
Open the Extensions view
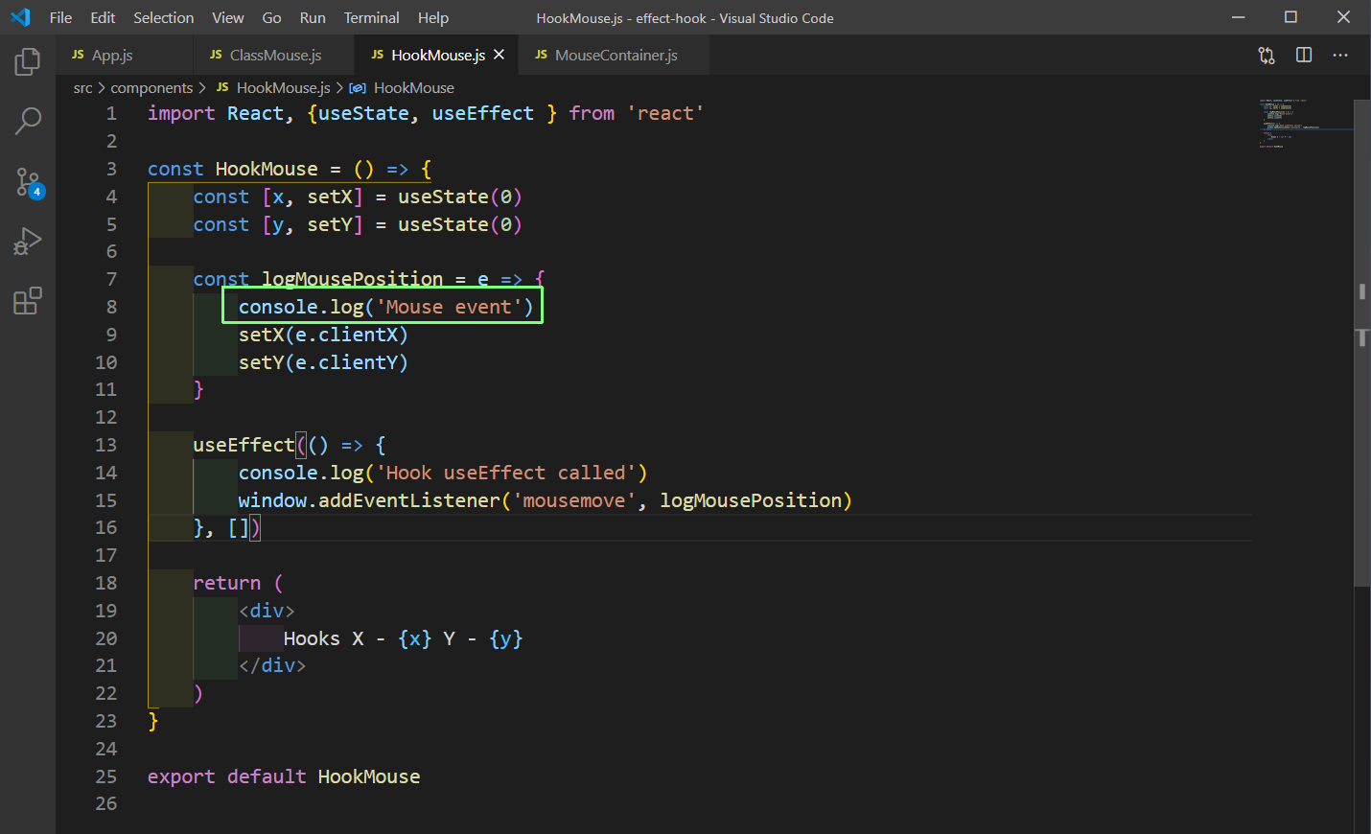pyautogui.click(x=28, y=301)
